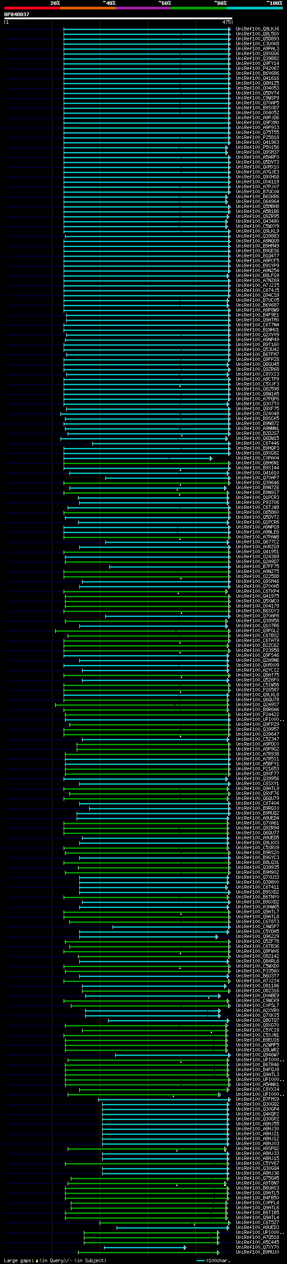Viewport: 287px width, 1264px height.
Task: Click the UniRef100_A8HJ55 label
Action: click(x=257, y=1124)
